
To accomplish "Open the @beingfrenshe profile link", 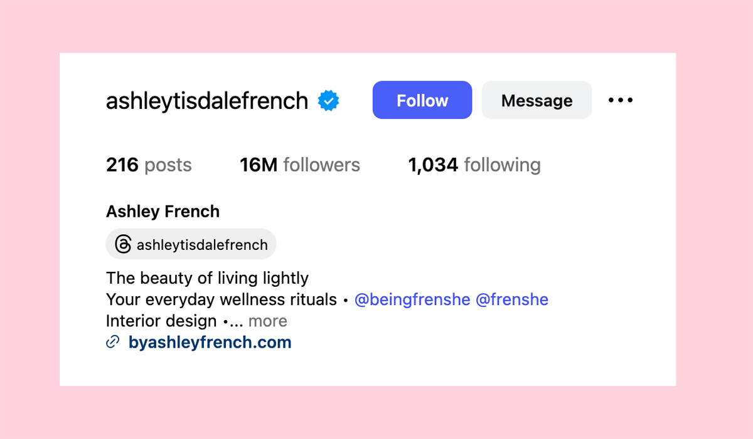I will (411, 299).
